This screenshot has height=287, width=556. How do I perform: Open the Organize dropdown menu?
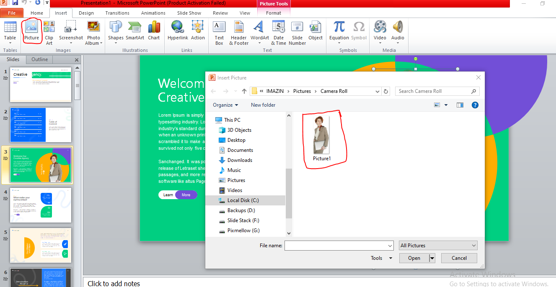225,105
